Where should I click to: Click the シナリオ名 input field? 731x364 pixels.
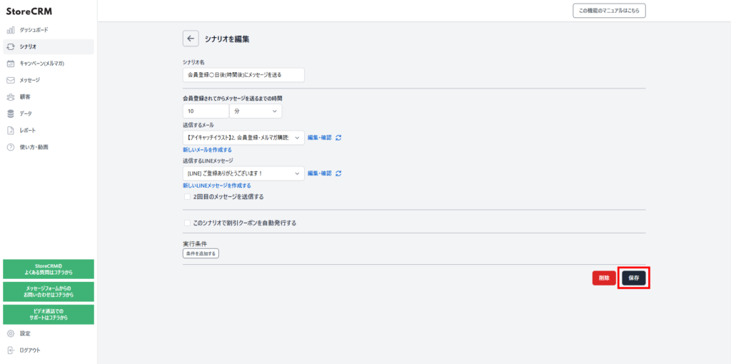click(x=243, y=74)
